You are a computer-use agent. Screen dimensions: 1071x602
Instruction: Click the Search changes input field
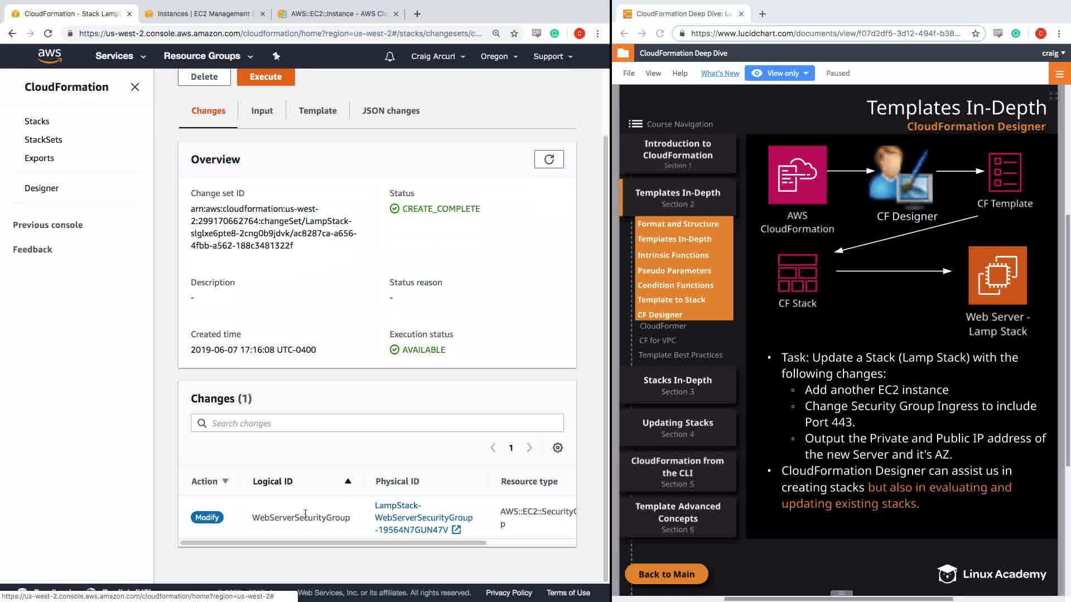tap(377, 423)
